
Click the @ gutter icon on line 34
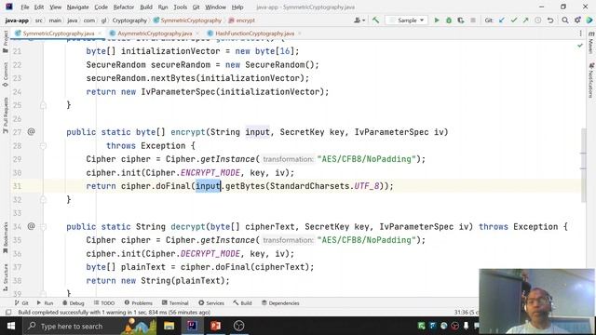pos(31,226)
